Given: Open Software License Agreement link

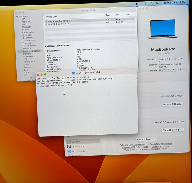Looking at the screenshot, I should pos(133,145).
